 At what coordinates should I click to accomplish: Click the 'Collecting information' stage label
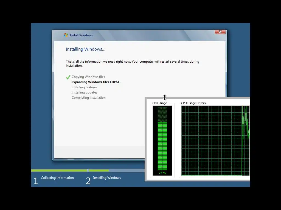57,178
